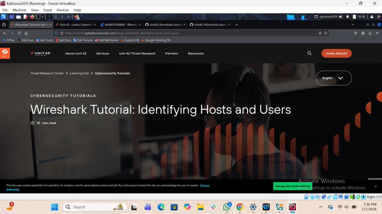Click the Firefox window button in Kali panel
The image size is (382, 214).
click(x=77, y=17)
